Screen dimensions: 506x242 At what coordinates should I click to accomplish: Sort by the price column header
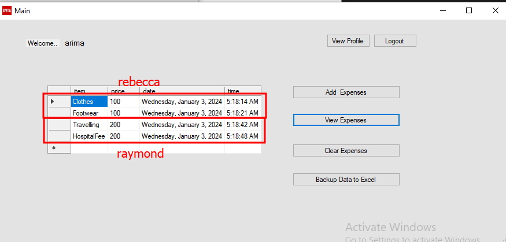pyautogui.click(x=124, y=91)
